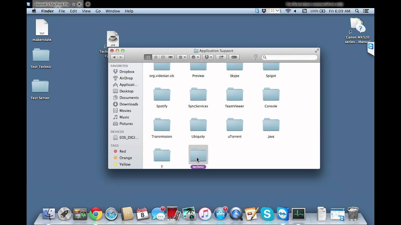Open the uTorrent folder

(234, 125)
